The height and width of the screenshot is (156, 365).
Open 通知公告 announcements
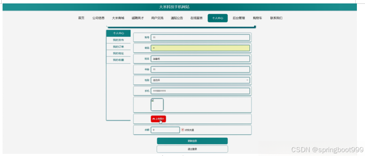(177, 18)
